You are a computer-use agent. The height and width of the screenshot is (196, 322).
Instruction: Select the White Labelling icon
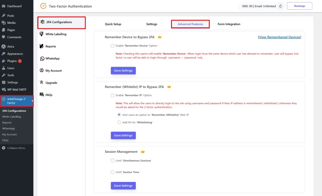point(42,34)
